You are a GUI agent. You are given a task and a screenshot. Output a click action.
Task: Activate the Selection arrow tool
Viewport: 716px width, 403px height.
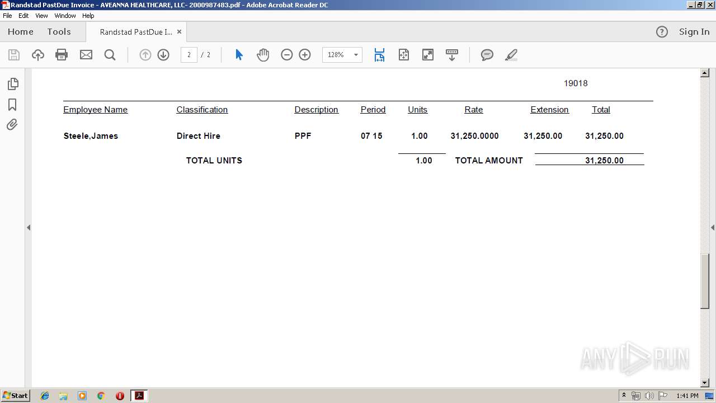coord(239,55)
